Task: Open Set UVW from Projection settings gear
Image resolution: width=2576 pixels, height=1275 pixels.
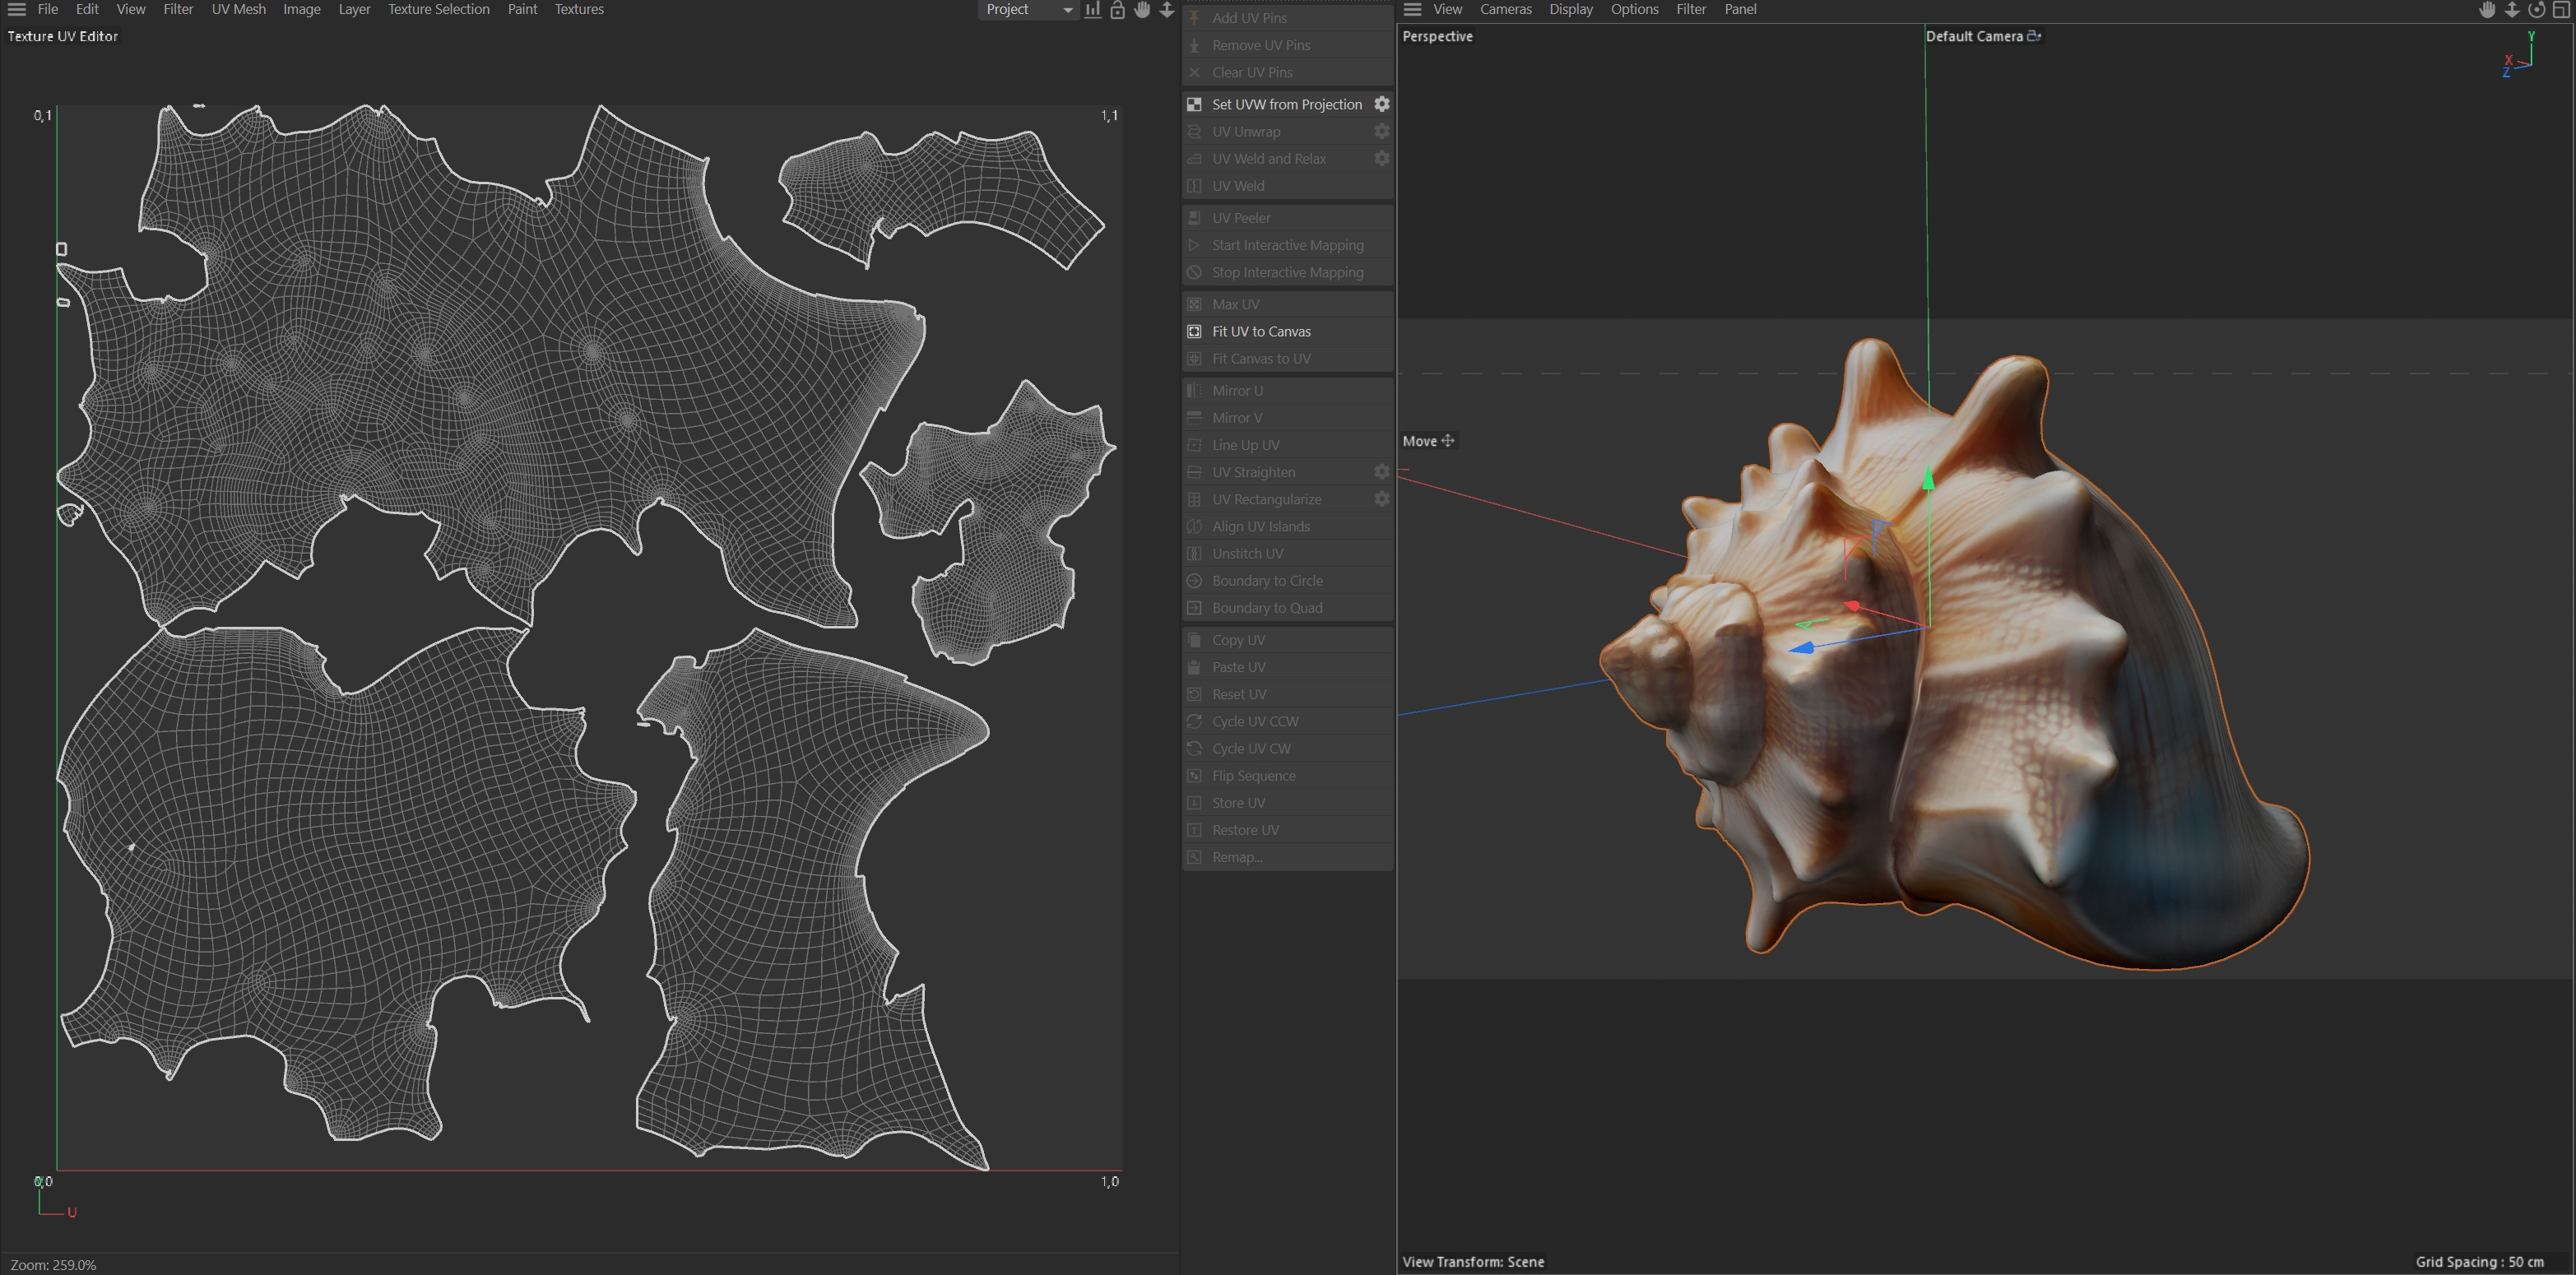Action: pos(1381,104)
